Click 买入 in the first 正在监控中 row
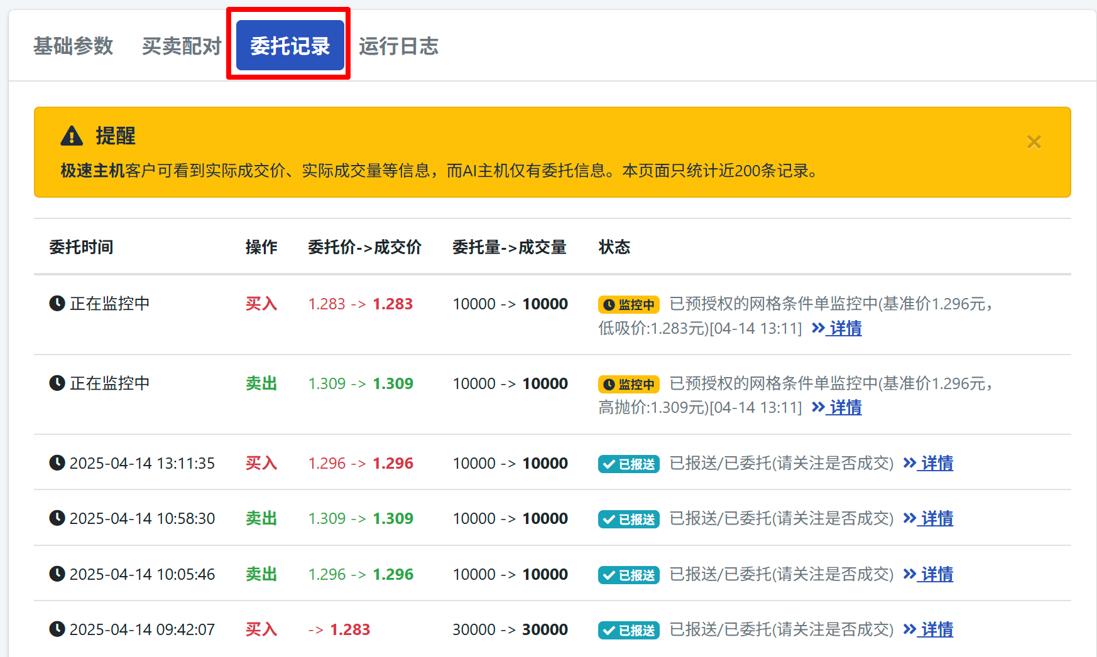The image size is (1097, 657). pyautogui.click(x=261, y=304)
